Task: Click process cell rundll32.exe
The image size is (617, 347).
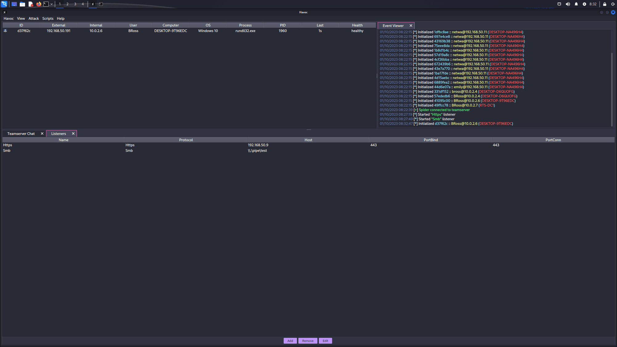Action: (245, 31)
